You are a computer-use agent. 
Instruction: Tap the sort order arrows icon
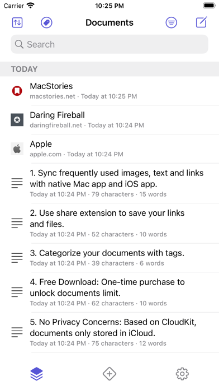point(17,22)
